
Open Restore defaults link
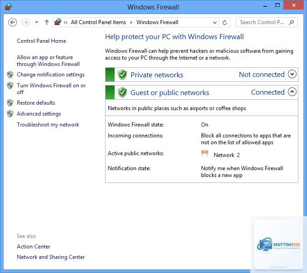[36, 103]
